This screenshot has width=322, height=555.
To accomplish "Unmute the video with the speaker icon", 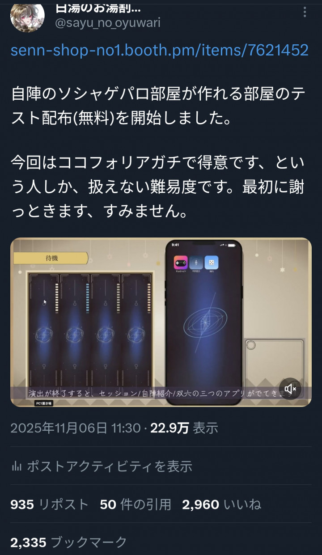I will click(x=290, y=389).
